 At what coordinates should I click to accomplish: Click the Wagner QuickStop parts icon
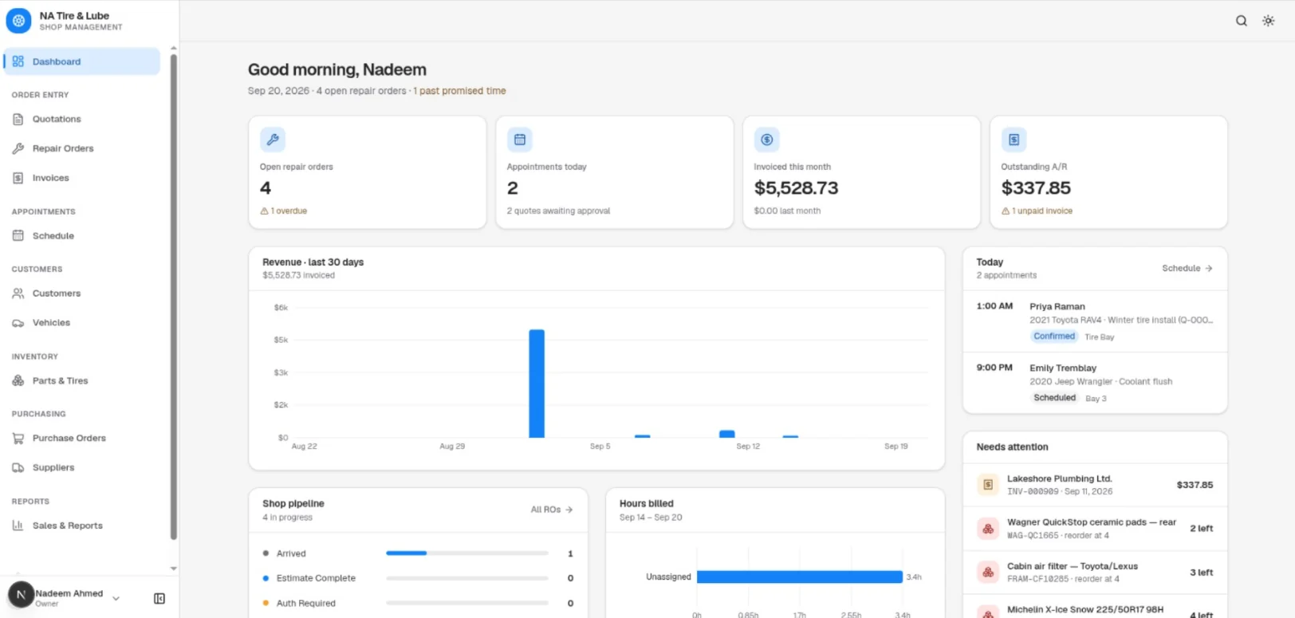pyautogui.click(x=988, y=529)
